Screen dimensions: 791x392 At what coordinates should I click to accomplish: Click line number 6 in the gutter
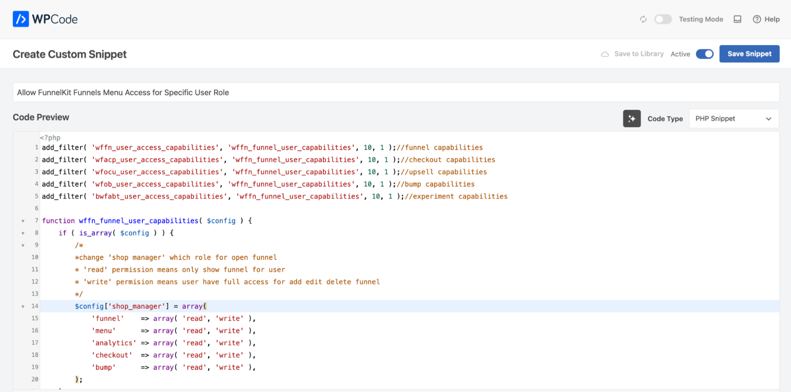tap(36, 208)
